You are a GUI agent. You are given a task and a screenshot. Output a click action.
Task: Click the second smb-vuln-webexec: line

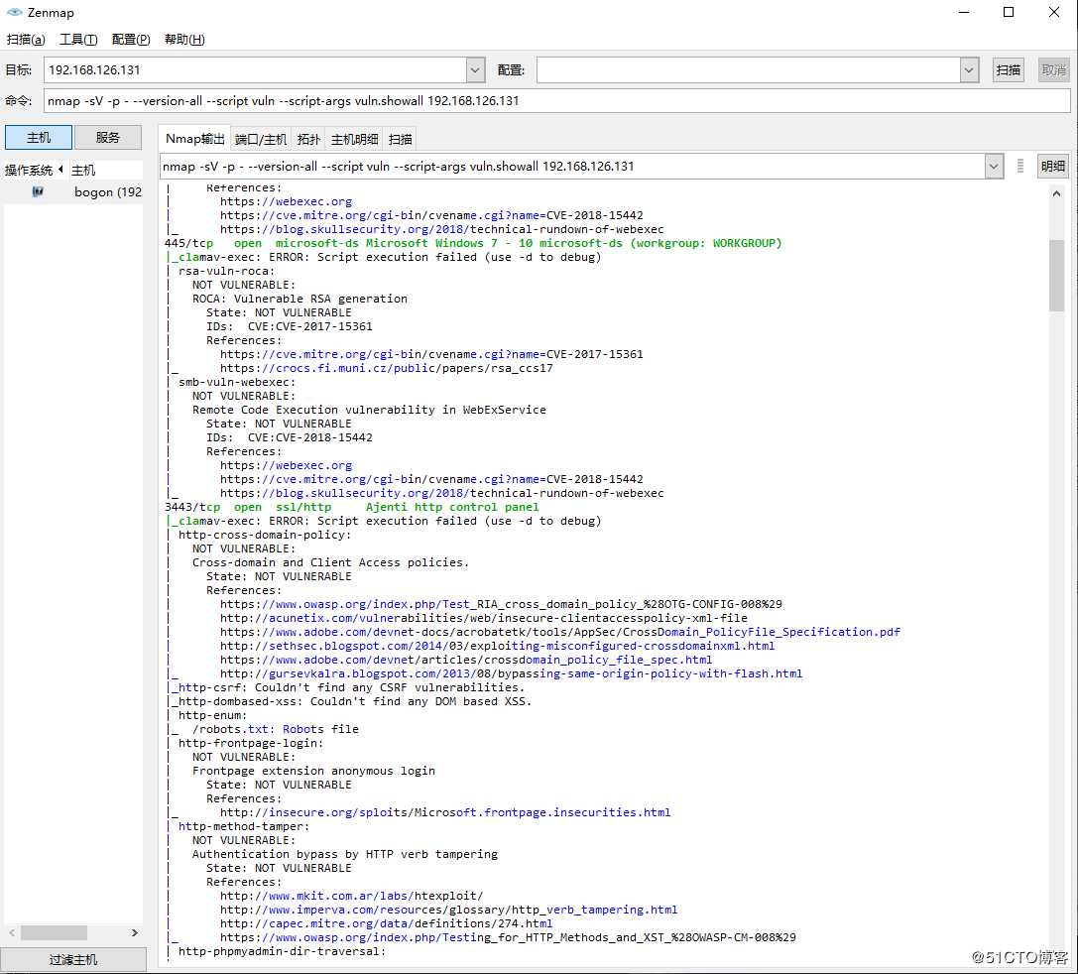pyautogui.click(x=236, y=382)
